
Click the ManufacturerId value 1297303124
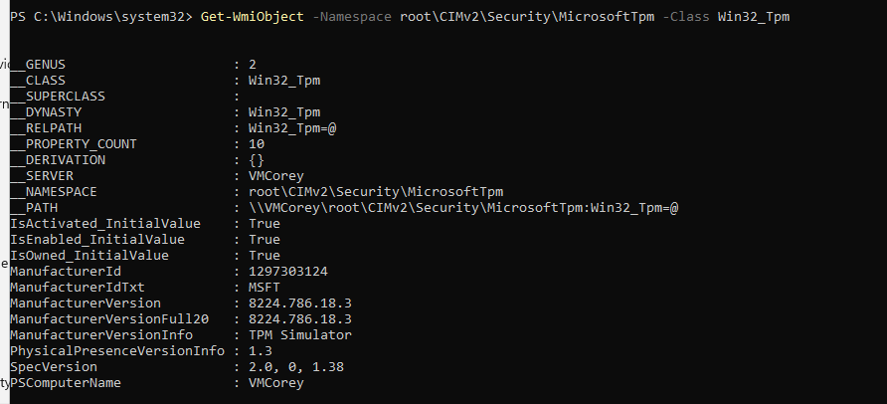point(288,272)
